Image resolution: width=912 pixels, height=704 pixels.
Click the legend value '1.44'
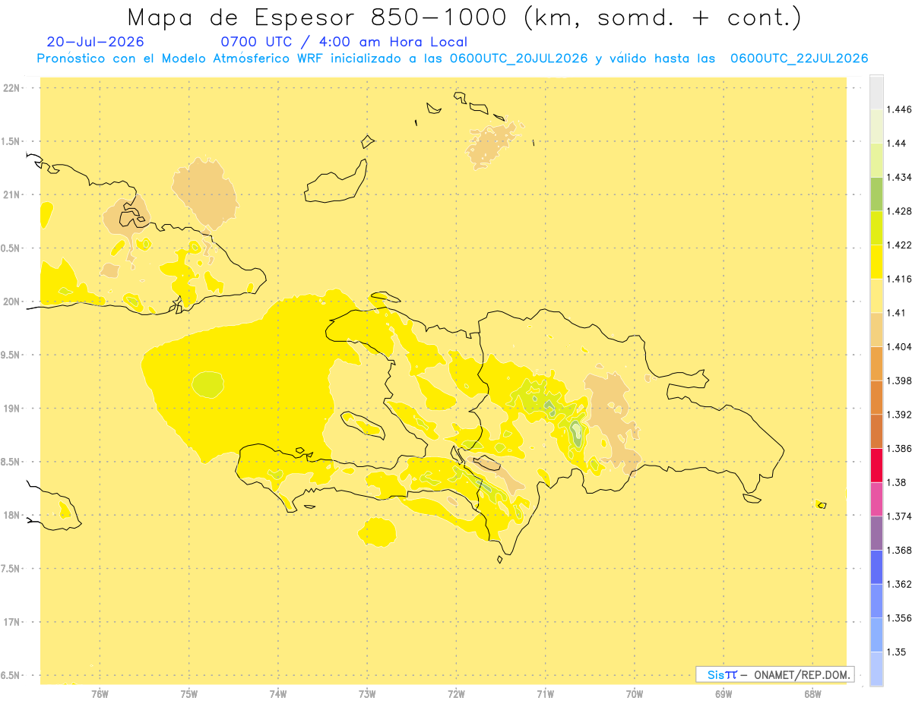coord(898,143)
